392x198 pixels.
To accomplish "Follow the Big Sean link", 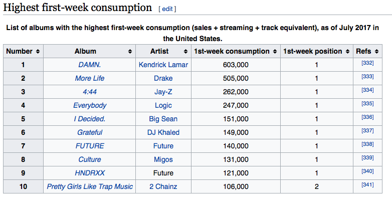I will coord(163,119).
